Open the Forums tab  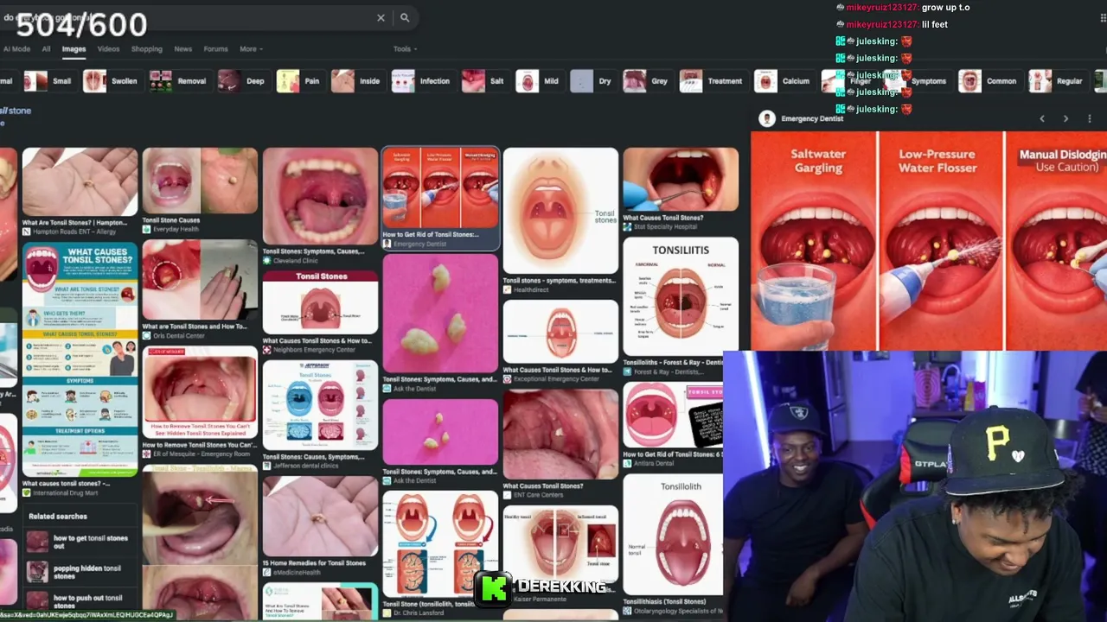[x=215, y=49]
